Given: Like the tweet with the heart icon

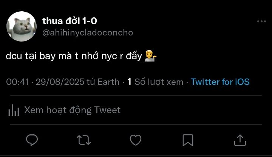Looking at the screenshot, I should [136, 140].
